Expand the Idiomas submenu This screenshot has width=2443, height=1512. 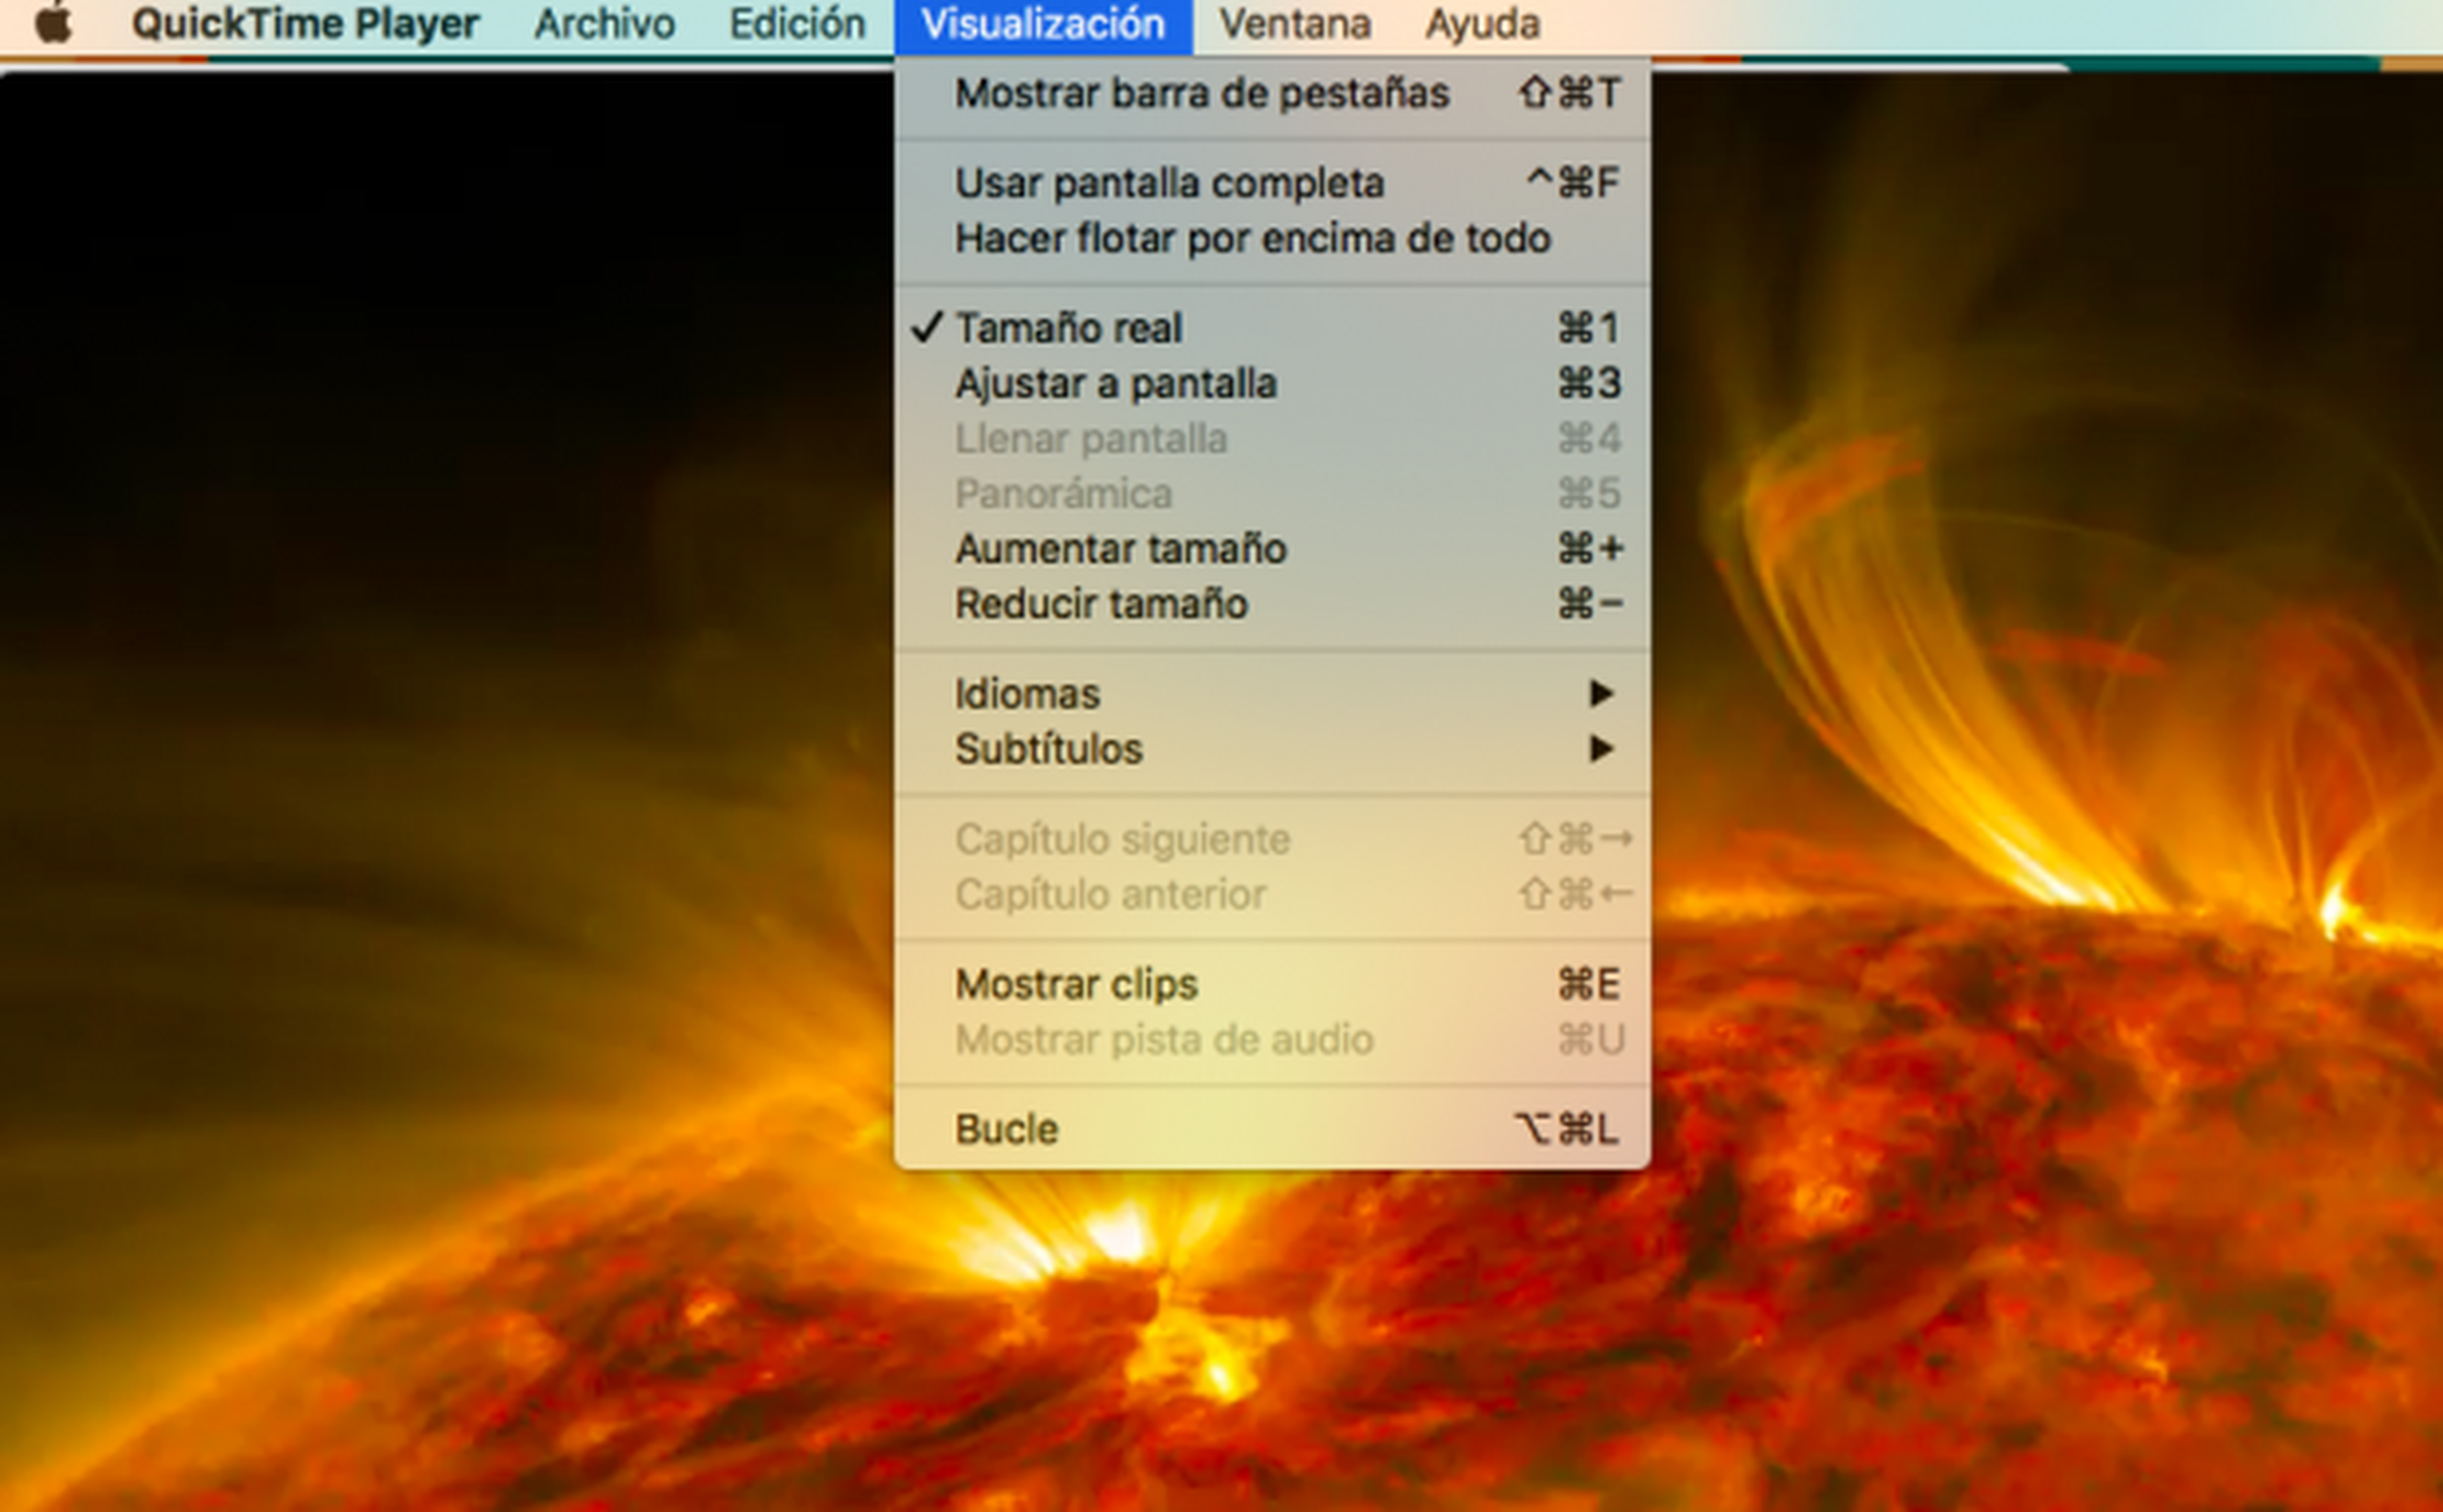pyautogui.click(x=1272, y=694)
